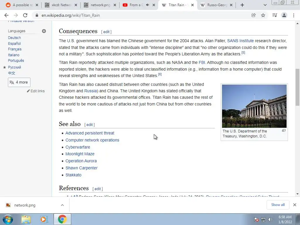The width and height of the screenshot is (300, 225).
Task: Click the address bar URL
Action: (x=71, y=15)
